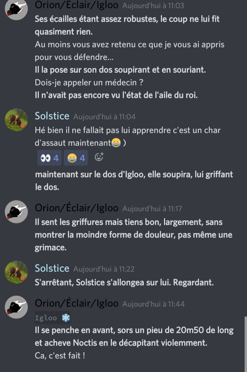Open the Orion/Éclair/Igloo username at 11:44
This screenshot has width=247, height=372.
click(x=77, y=303)
